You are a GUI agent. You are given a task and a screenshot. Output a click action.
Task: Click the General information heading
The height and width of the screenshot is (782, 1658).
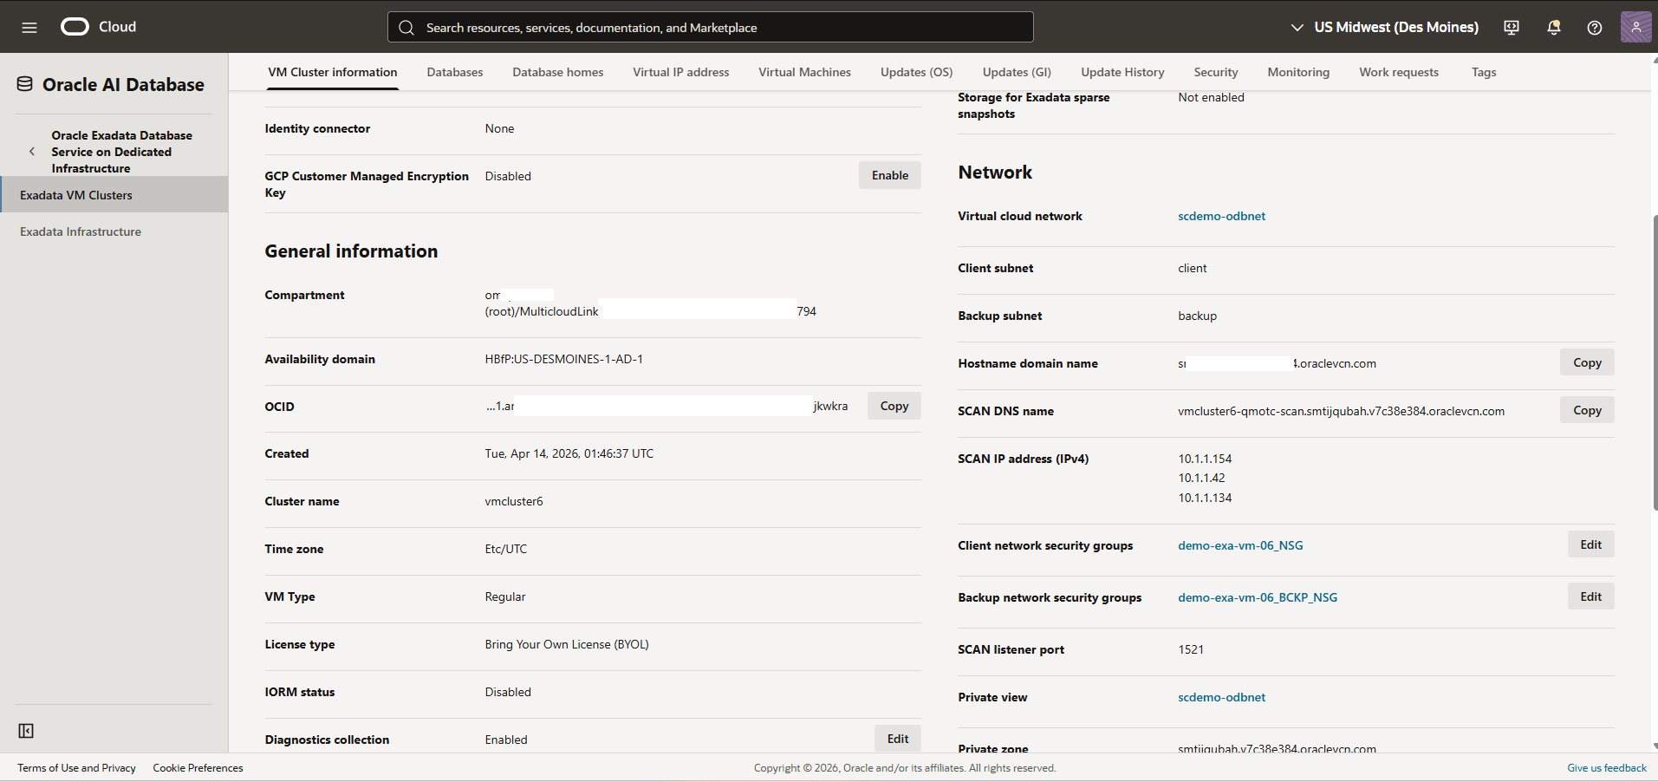pos(351,251)
